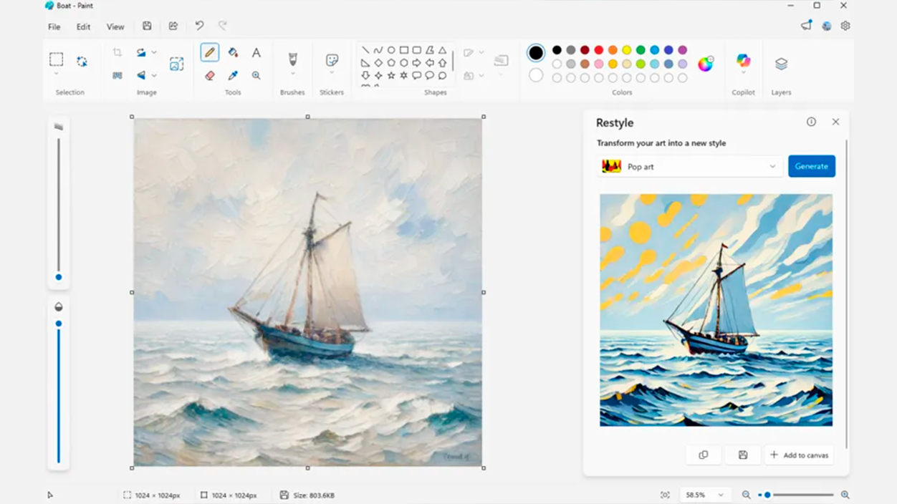Open the Layers panel
The height and width of the screenshot is (504, 897).
click(x=781, y=64)
